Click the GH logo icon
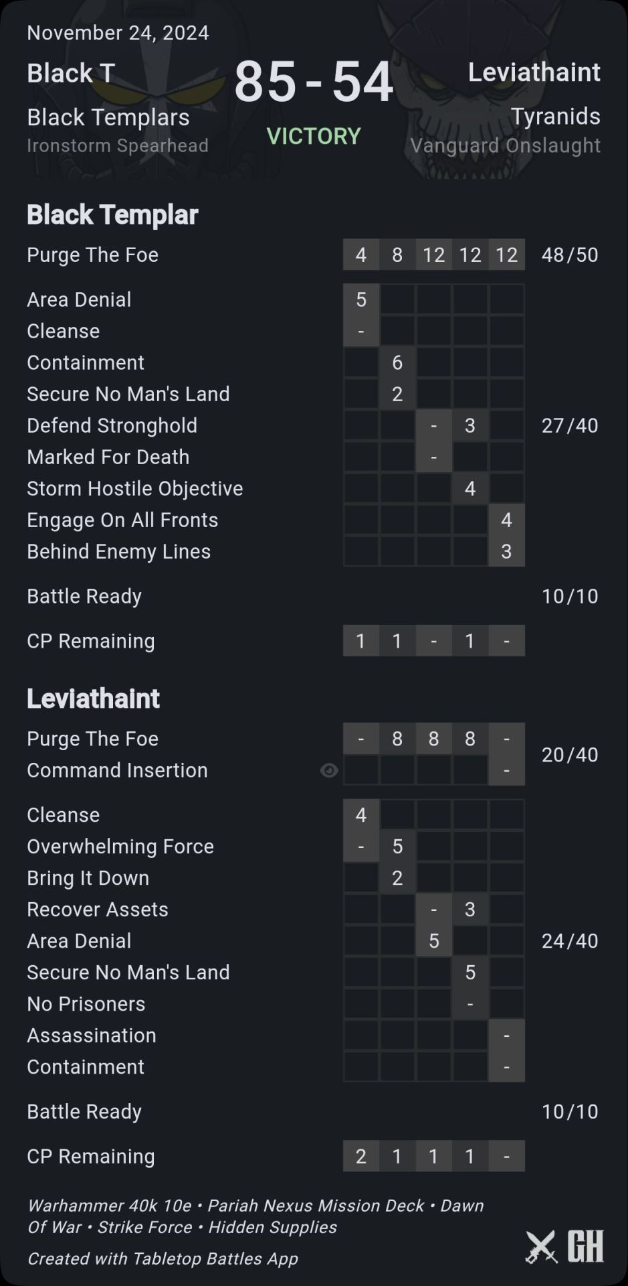 tap(585, 1246)
